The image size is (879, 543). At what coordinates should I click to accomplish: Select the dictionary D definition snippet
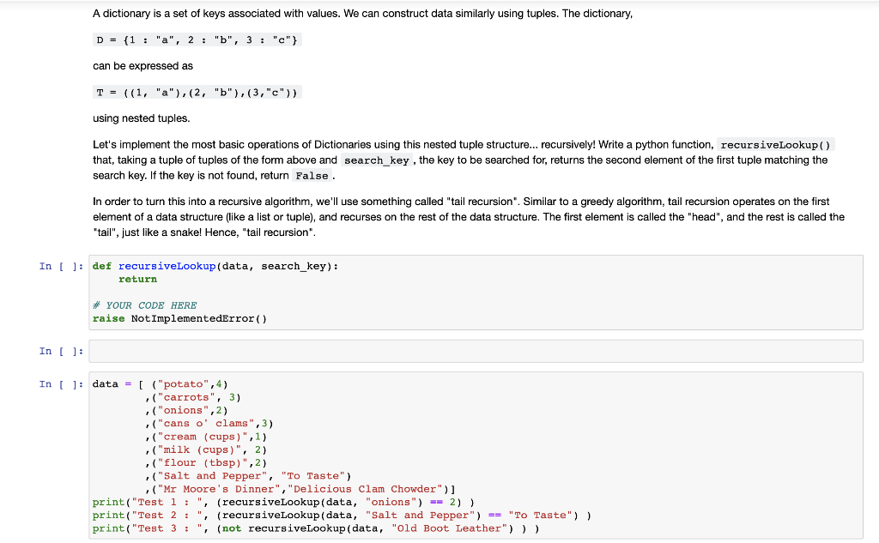196,39
